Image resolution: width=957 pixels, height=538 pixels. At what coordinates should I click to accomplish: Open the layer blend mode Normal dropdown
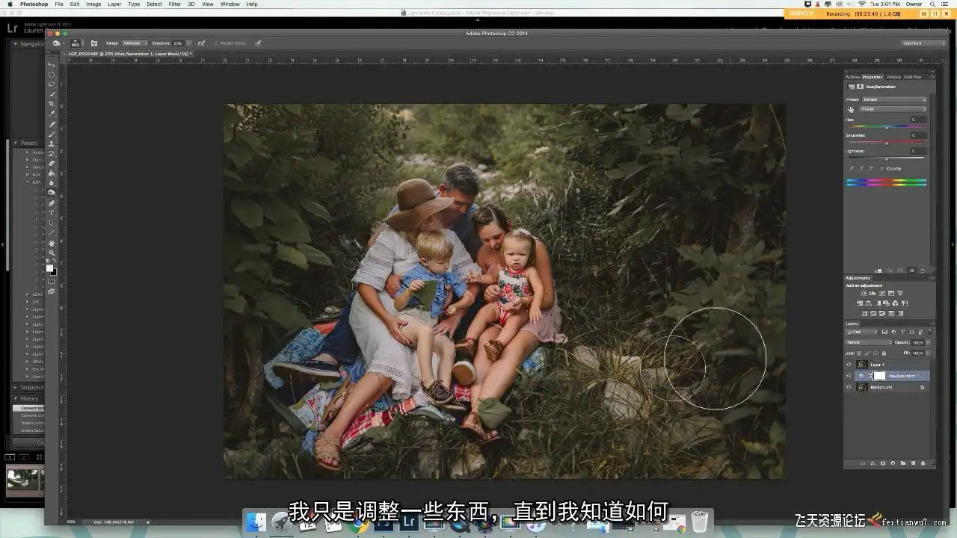point(869,342)
